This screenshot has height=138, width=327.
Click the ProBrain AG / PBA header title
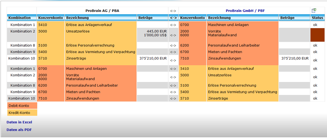pyautogui.click(x=102, y=11)
